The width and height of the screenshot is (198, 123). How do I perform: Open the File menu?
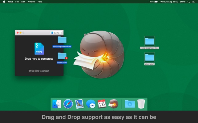[17, 2]
